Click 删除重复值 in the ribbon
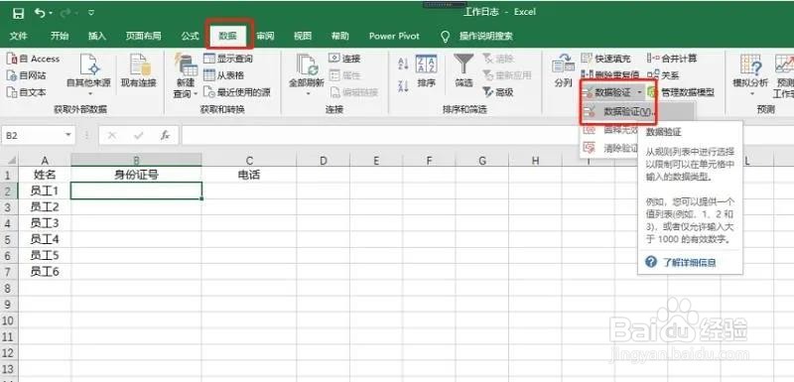The height and width of the screenshot is (382, 794). pos(610,74)
